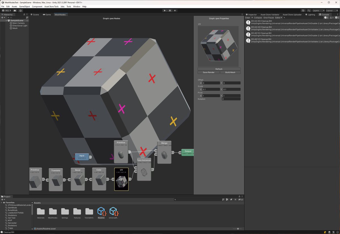The height and width of the screenshot is (234, 340).
Task: Toggle Collapse in the Console
Action: [x=258, y=18]
